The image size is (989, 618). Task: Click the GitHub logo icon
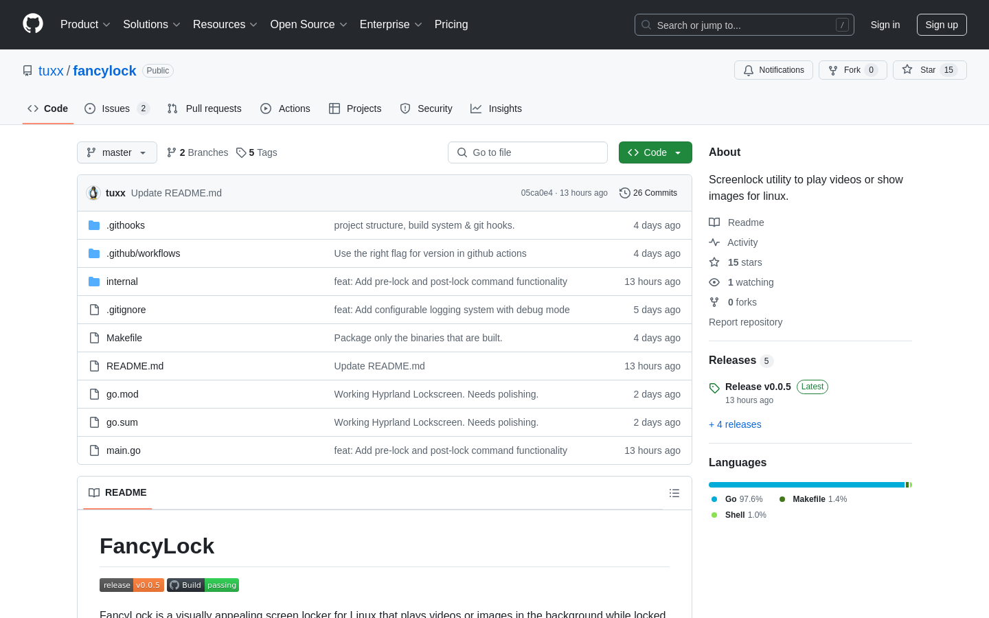pyautogui.click(x=33, y=24)
